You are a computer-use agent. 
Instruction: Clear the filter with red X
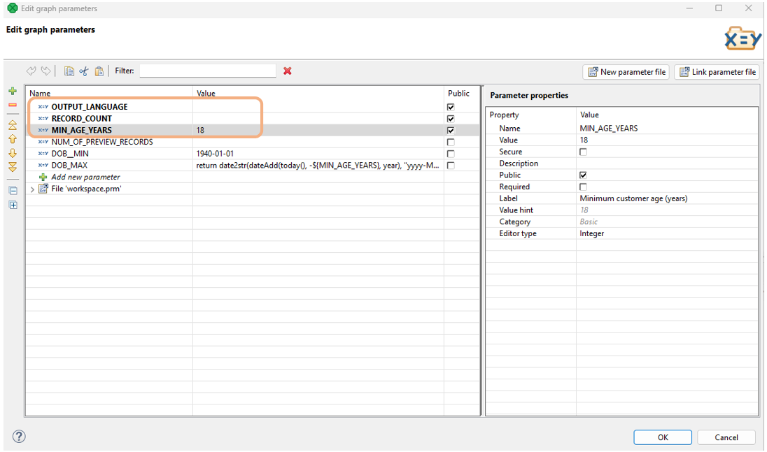click(x=287, y=71)
